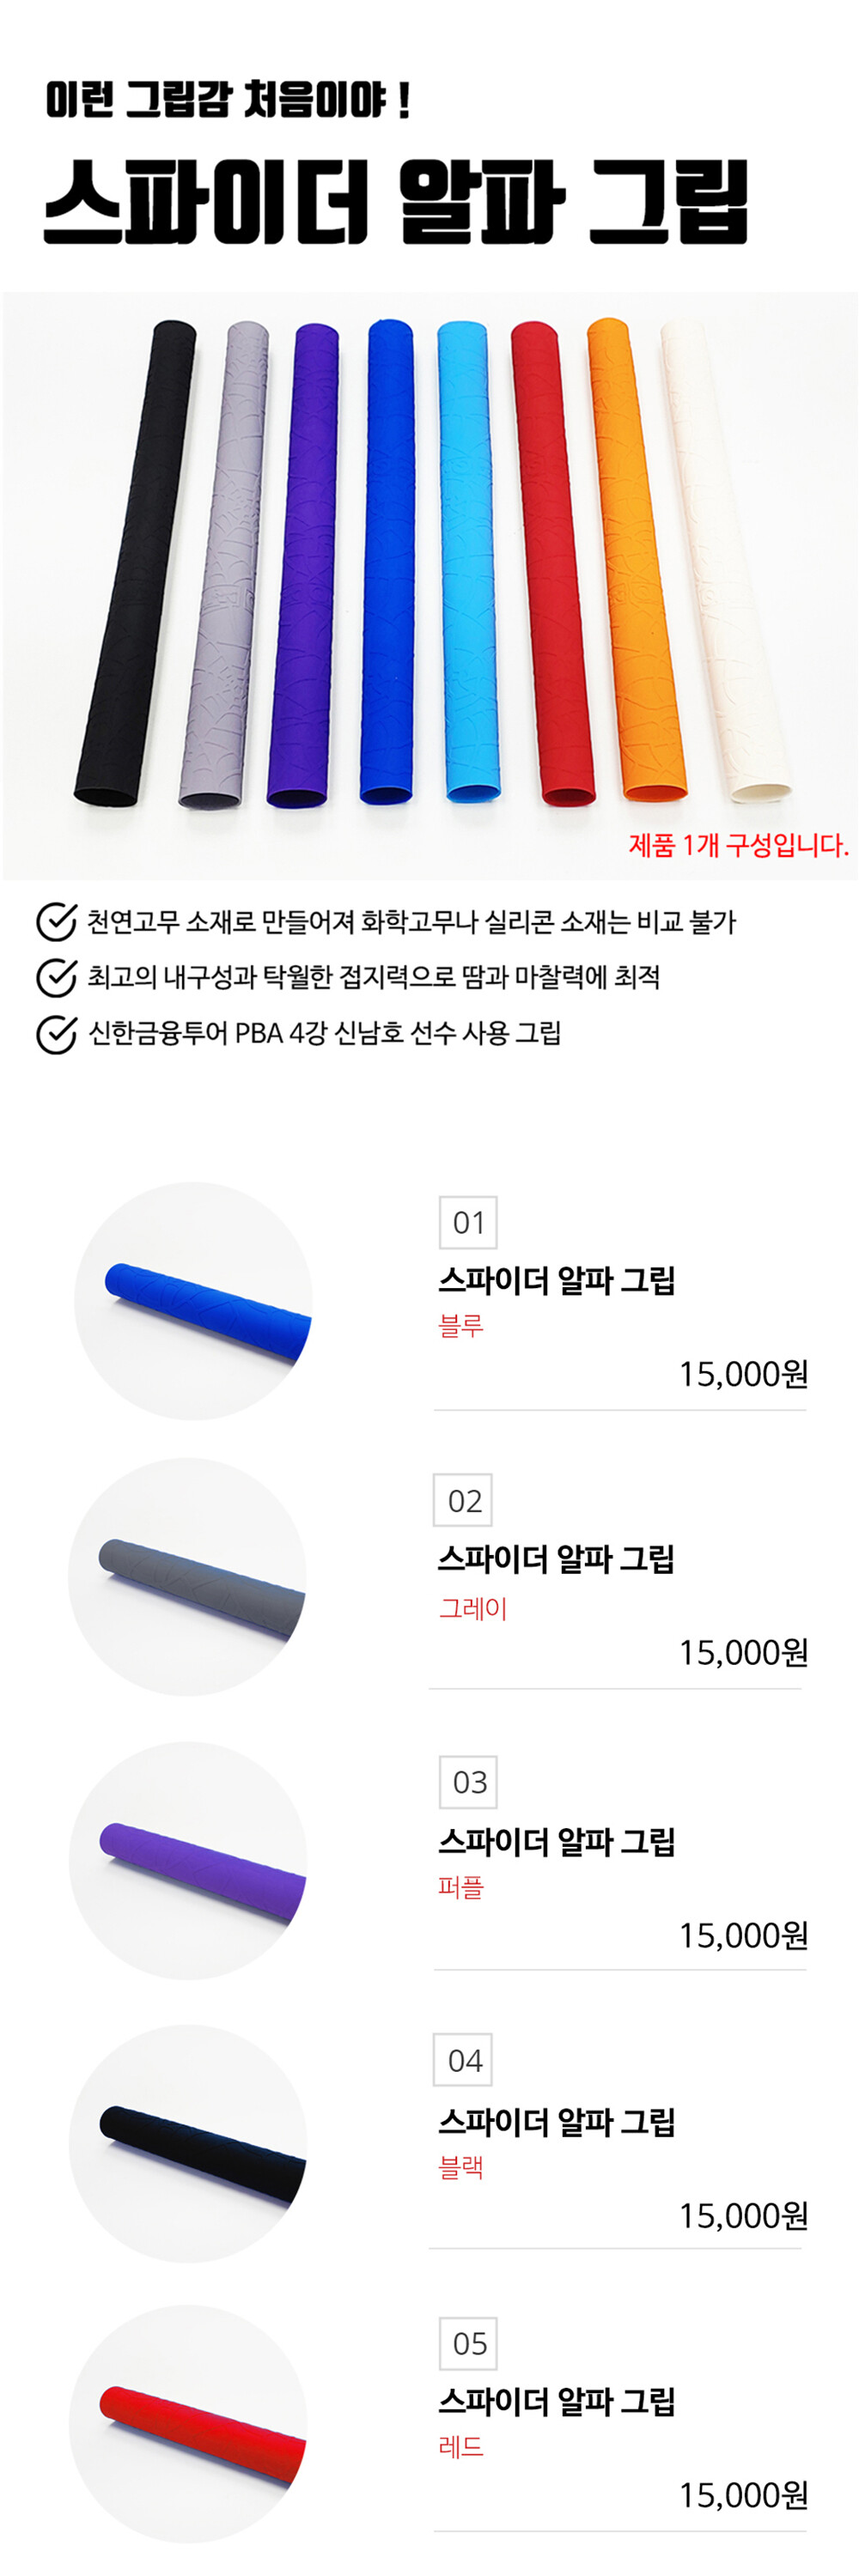Click the checkmark icon beside 최고의 내구성 line
The height and width of the screenshot is (2576, 859).
[x=56, y=977]
